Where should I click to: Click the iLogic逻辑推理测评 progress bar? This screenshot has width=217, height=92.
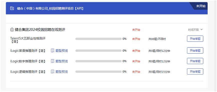pos(98,72)
